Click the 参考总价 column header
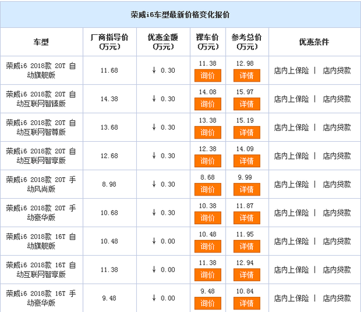The width and height of the screenshot is (361, 312). [x=247, y=42]
